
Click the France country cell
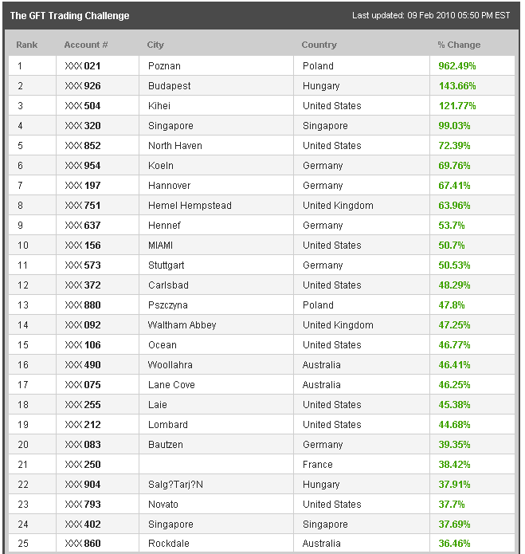317,465
